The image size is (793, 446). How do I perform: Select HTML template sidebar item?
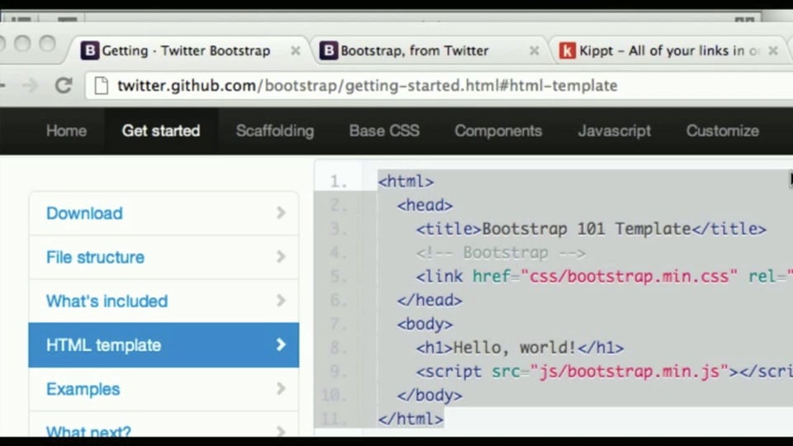pyautogui.click(x=164, y=345)
